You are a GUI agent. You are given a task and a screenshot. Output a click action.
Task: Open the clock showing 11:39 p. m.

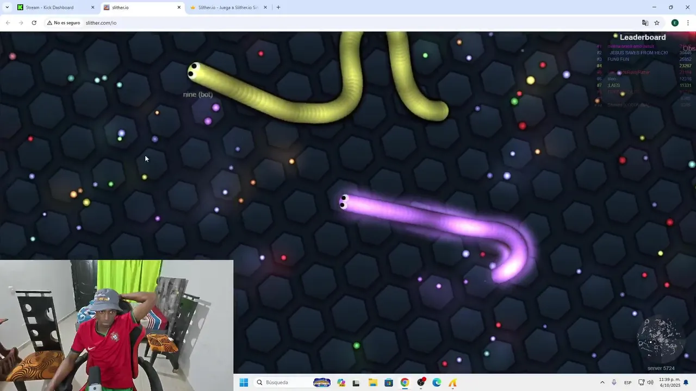[669, 382]
